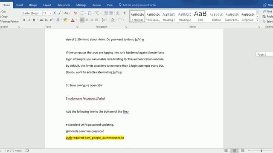This screenshot has height=153, width=273.
Task: Apply Text Effects icon
Action: pos(58,20)
